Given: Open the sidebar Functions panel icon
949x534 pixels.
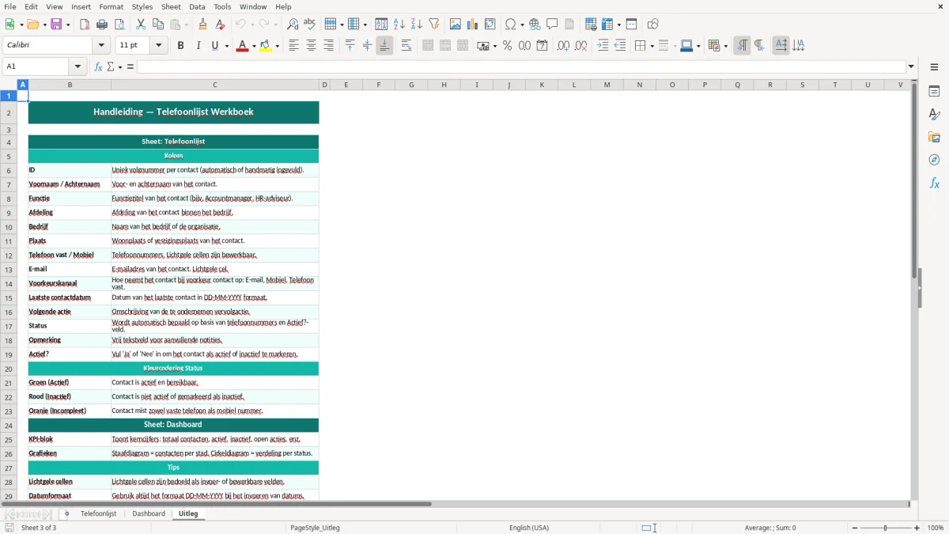Looking at the screenshot, I should click(934, 184).
